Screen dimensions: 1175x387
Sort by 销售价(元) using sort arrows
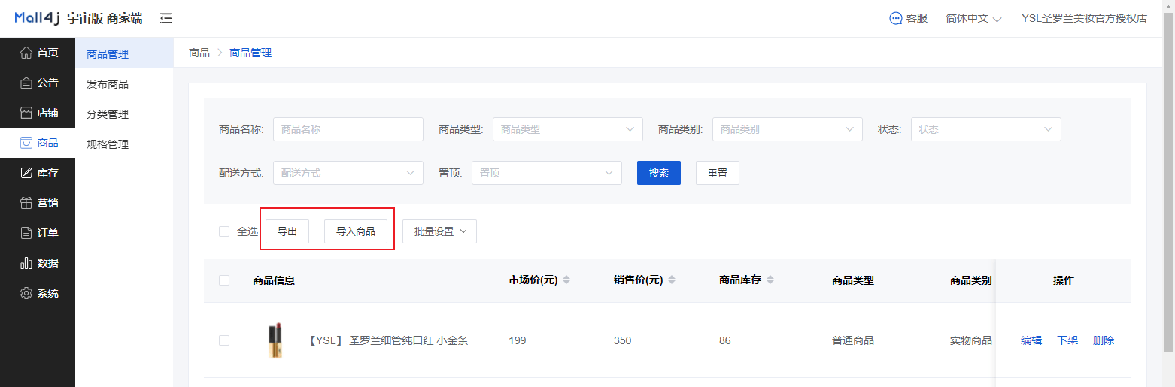(x=672, y=280)
